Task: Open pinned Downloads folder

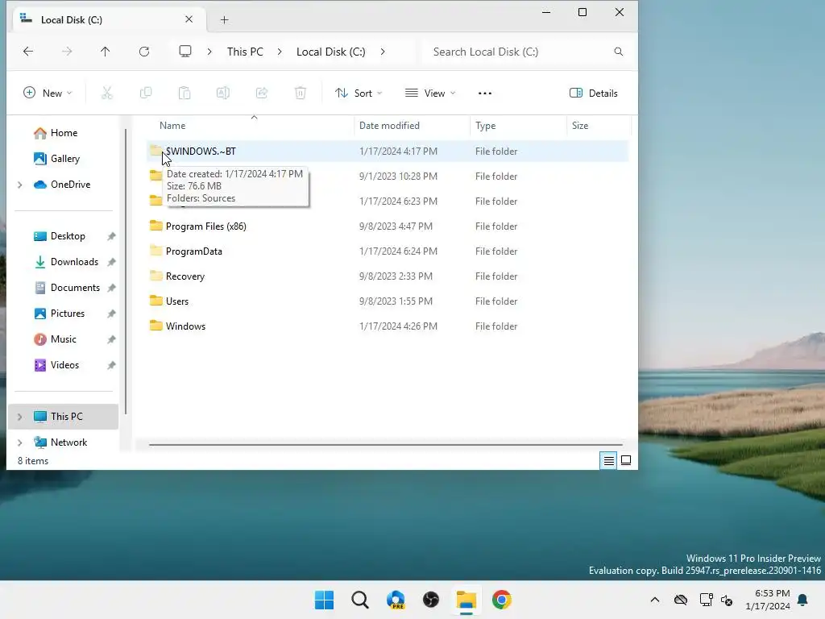Action: [64, 262]
